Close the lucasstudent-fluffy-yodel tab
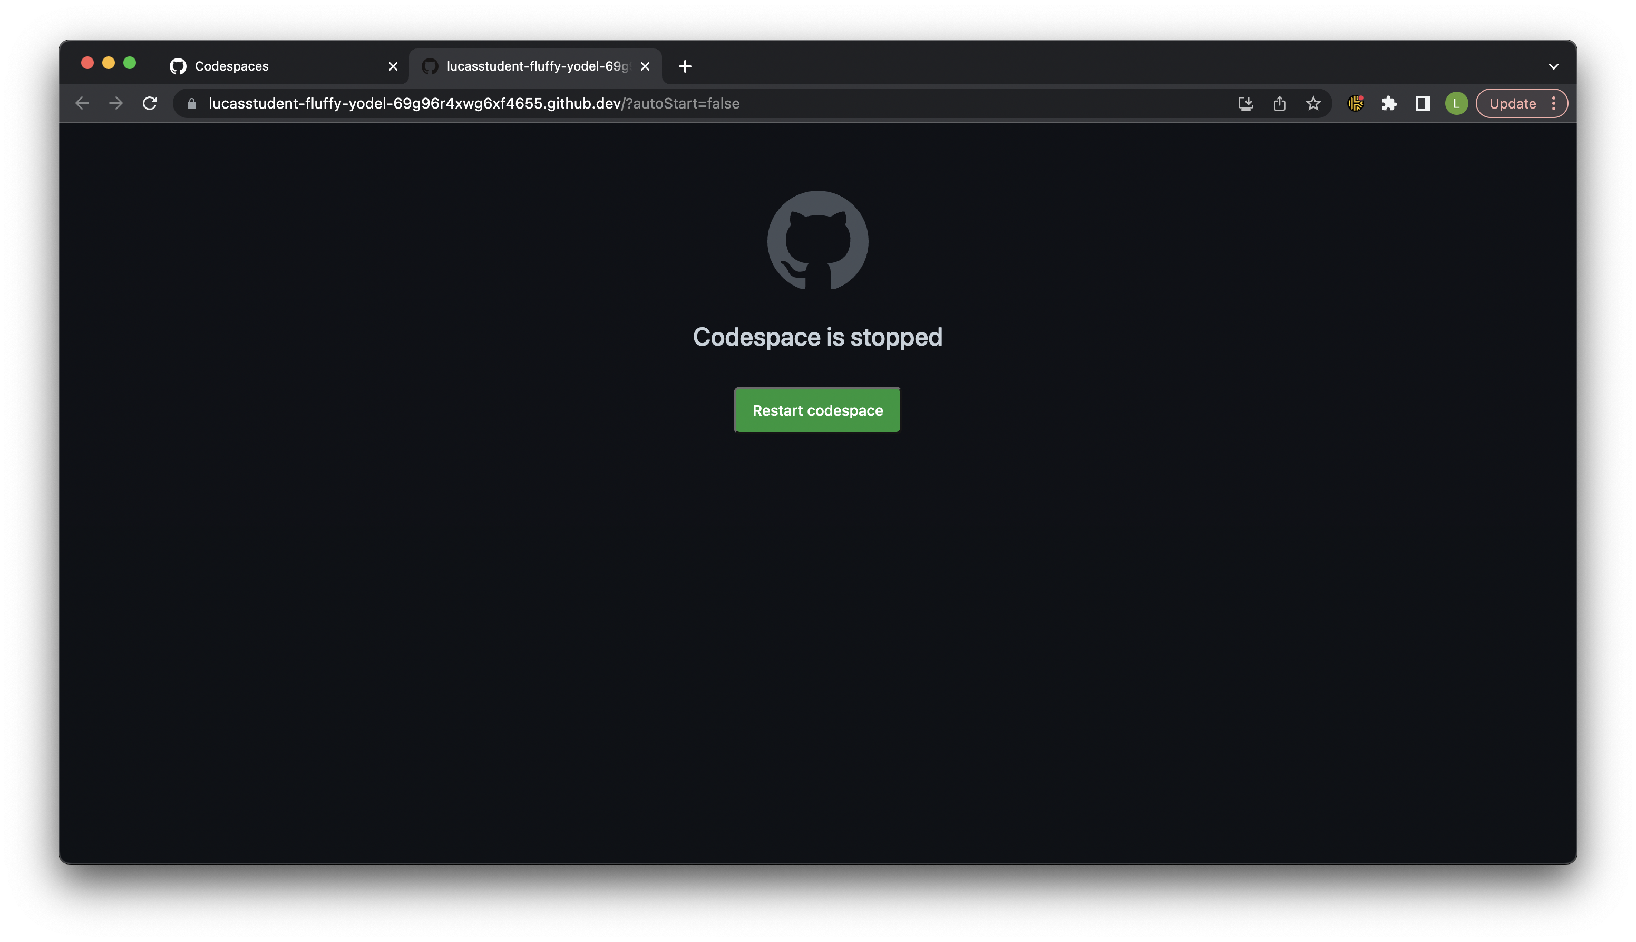Viewport: 1636px width, 942px height. coord(645,66)
